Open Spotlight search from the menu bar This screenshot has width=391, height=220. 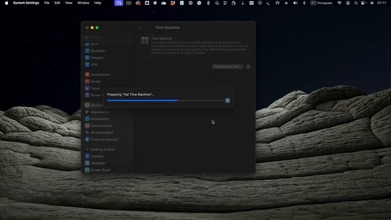[x=356, y=3]
